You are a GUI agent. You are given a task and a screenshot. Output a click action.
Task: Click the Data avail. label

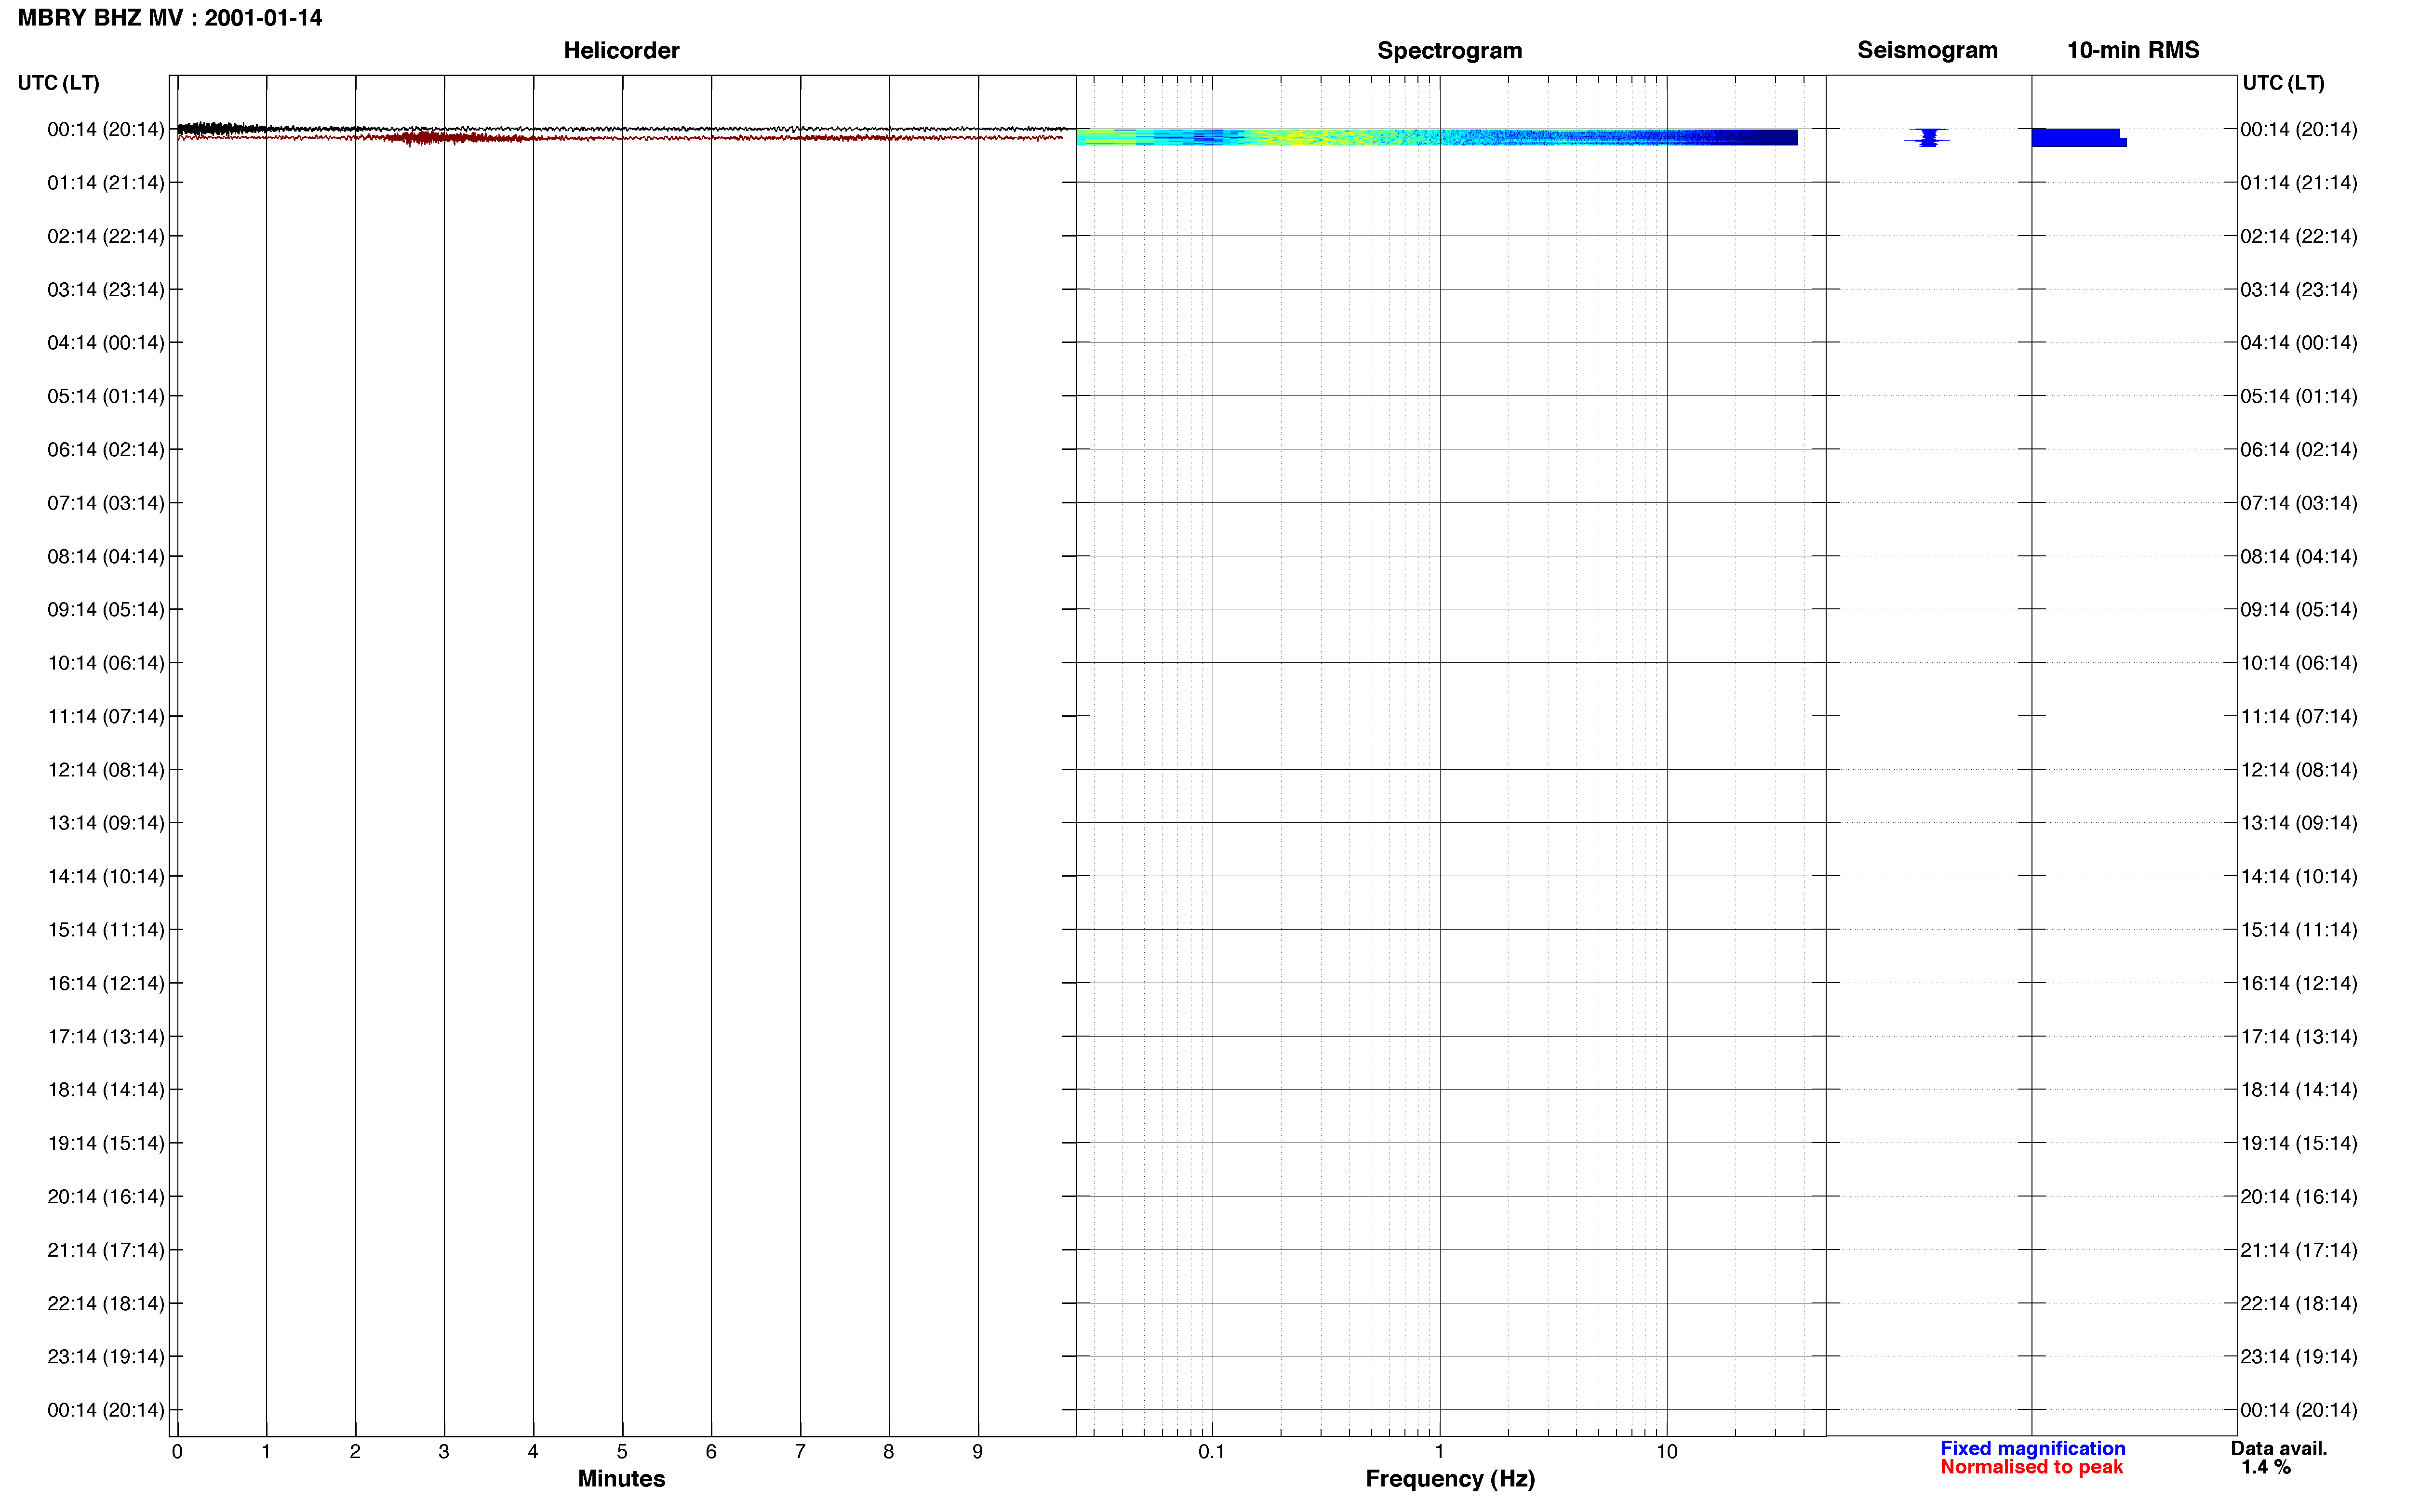pyautogui.click(x=2279, y=1448)
